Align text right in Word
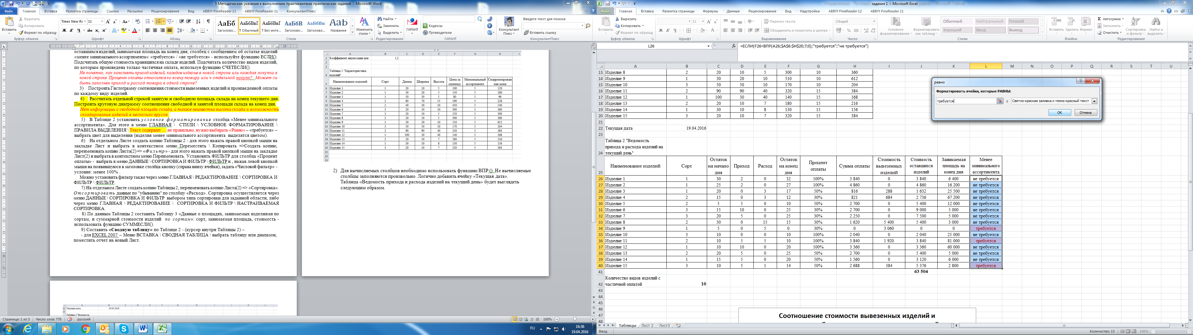 click(162, 30)
